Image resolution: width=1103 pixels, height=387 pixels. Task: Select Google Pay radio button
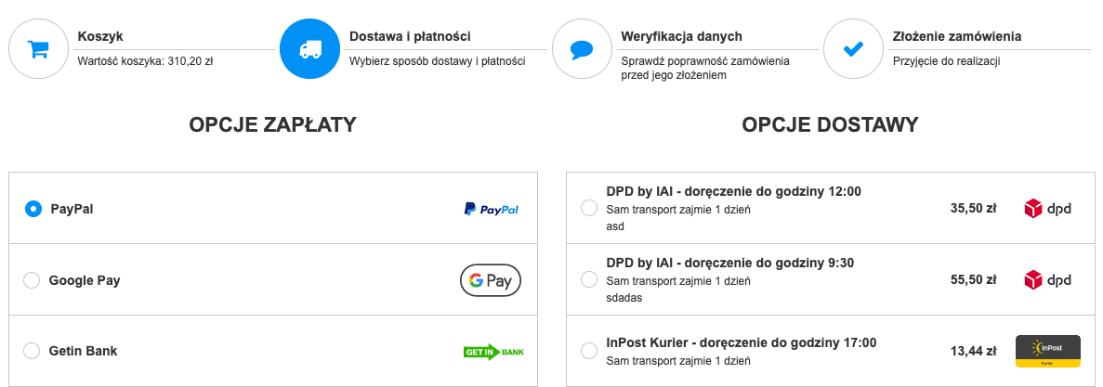pyautogui.click(x=32, y=280)
